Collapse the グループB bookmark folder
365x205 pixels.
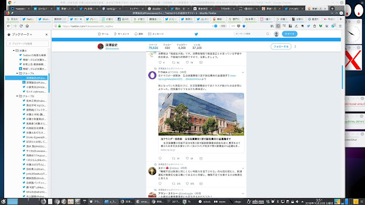(17, 96)
